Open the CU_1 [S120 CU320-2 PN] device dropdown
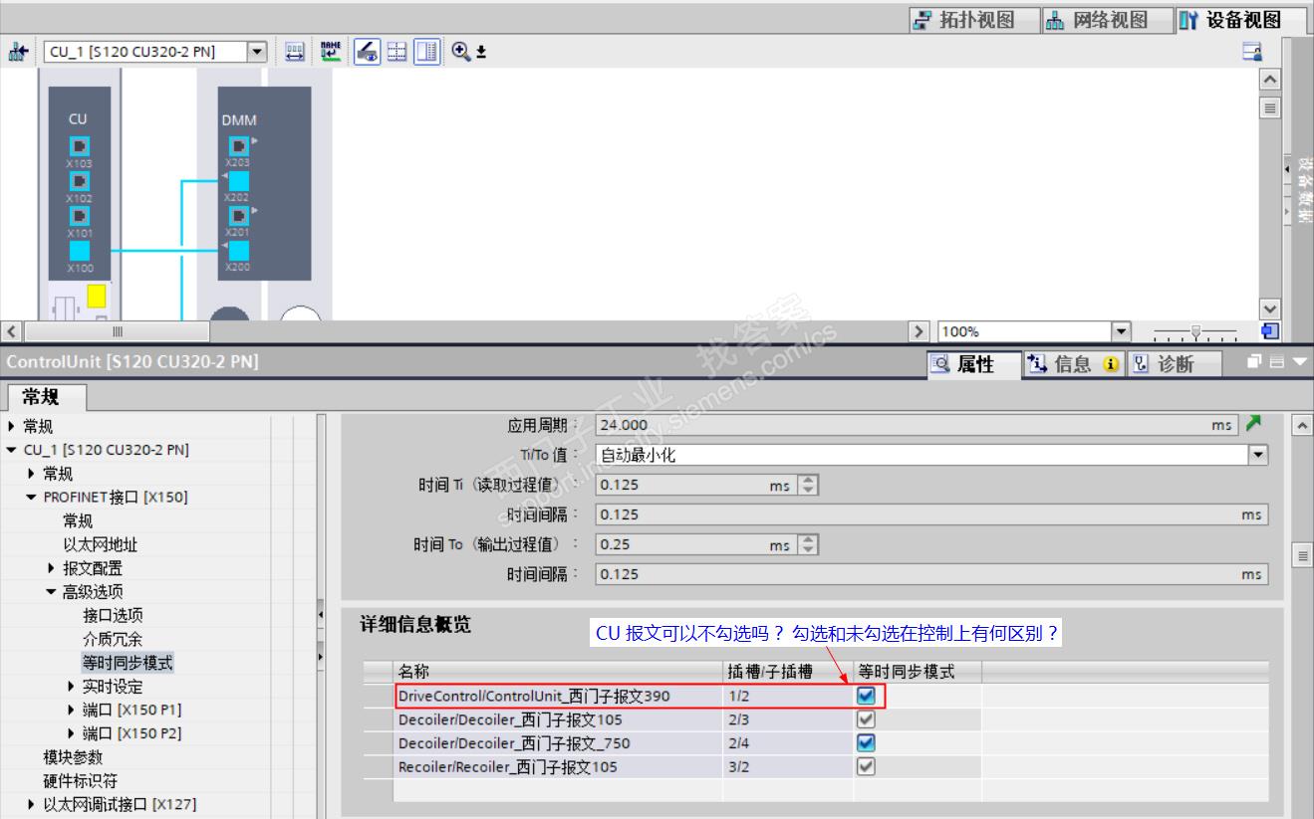The image size is (1314, 819). coord(257,52)
